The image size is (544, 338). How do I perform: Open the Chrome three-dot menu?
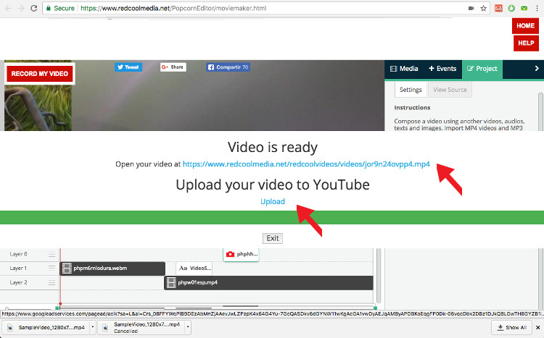[x=537, y=8]
